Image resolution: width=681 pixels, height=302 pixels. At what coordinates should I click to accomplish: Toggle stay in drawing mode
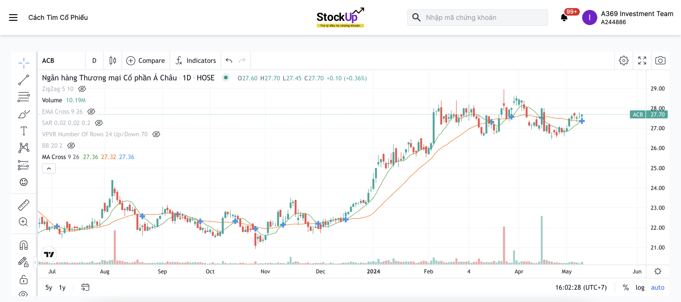pos(23,262)
